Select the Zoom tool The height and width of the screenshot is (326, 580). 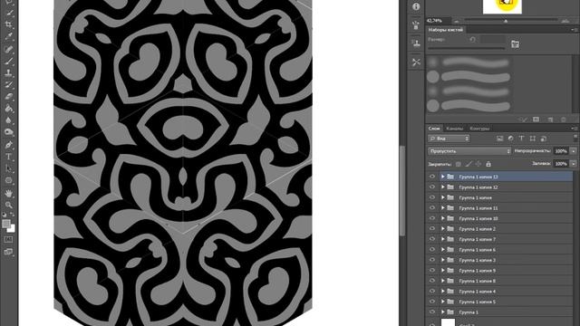click(9, 205)
